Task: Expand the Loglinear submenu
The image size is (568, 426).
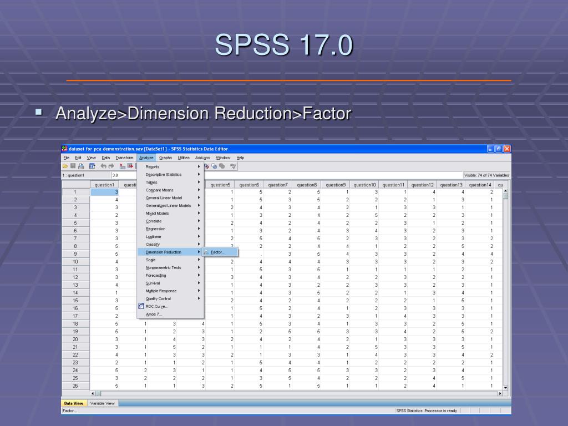Action: (170, 236)
